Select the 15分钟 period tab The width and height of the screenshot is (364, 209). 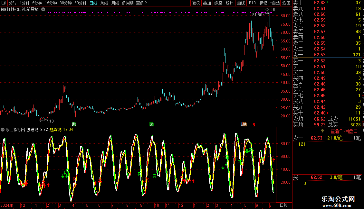click(x=51, y=3)
